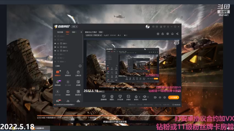Switch to the 场景2 tab

coord(68,32)
